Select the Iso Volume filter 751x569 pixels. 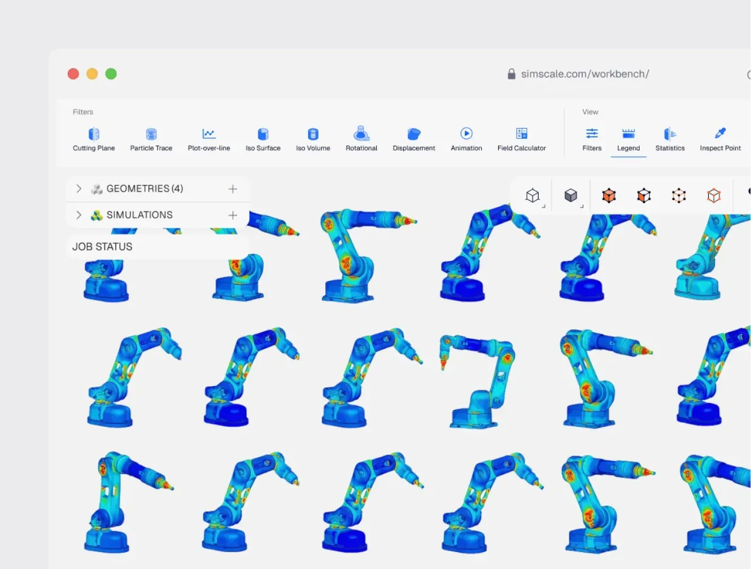pos(313,139)
